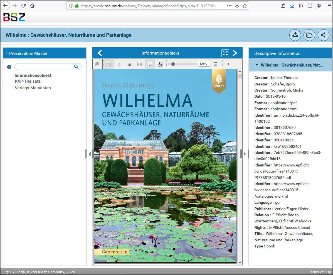Image resolution: width=333 pixels, height=275 pixels.
Task: Go to previous file in viewer
Action: coord(100,53)
